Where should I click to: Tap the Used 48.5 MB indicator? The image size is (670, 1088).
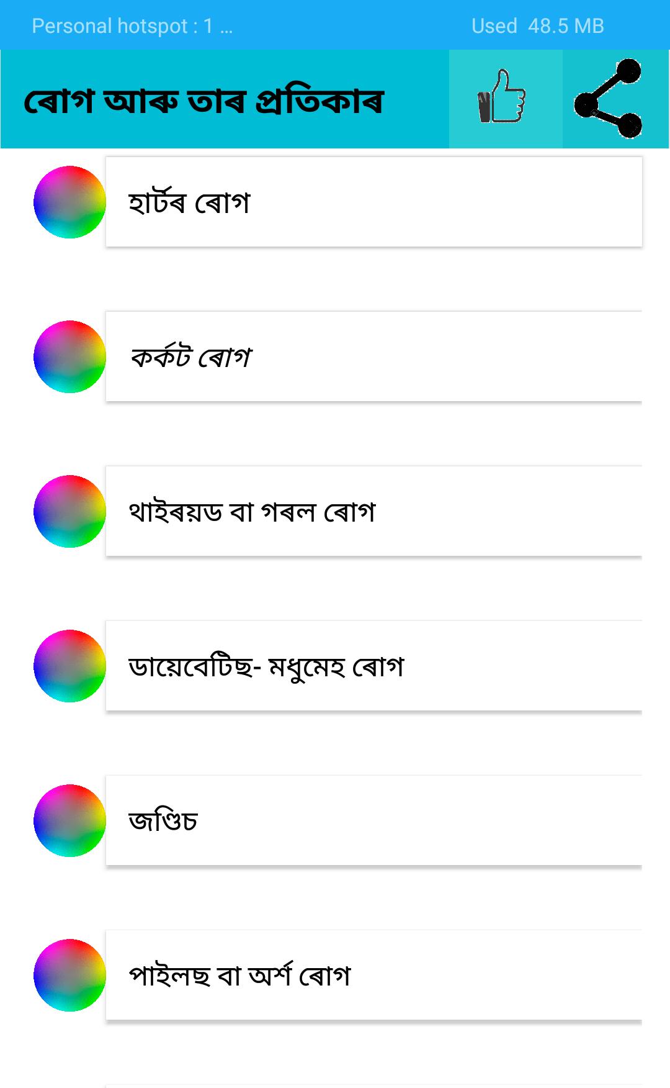pos(537,25)
